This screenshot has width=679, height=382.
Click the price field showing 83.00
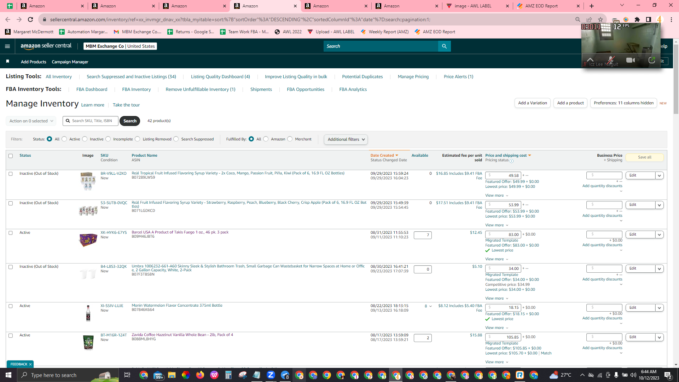pos(503,235)
